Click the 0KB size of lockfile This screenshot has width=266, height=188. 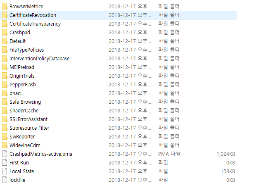tap(231, 180)
